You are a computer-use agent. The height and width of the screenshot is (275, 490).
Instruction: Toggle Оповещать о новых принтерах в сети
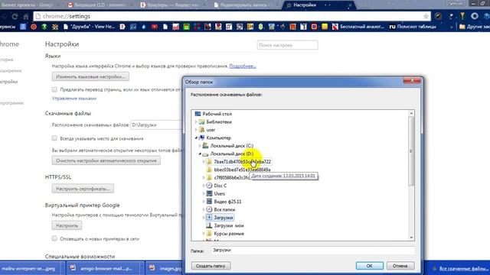(x=54, y=238)
